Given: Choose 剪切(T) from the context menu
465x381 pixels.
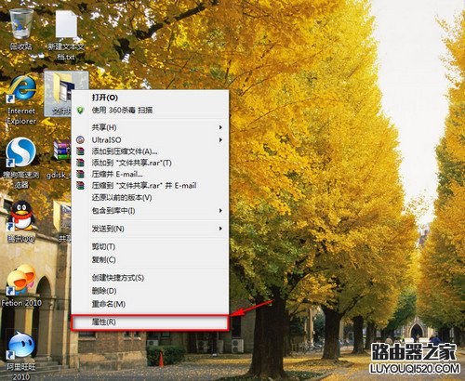Looking at the screenshot, I should [151, 247].
